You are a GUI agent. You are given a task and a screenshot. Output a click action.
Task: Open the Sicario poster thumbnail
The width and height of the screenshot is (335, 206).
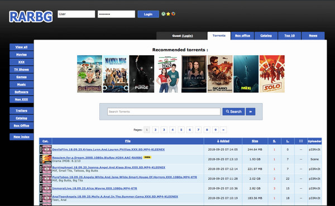tap(220, 73)
